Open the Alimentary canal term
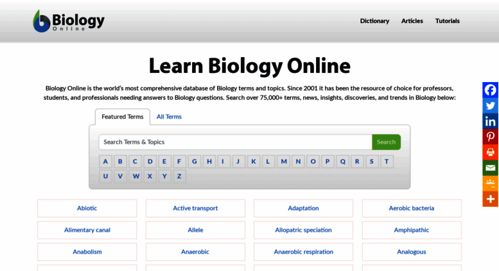This screenshot has height=271, width=499. point(87,230)
